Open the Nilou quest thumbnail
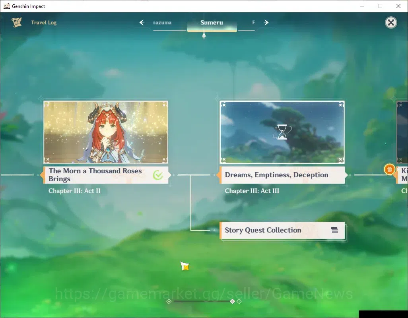408x318 pixels. click(106, 132)
